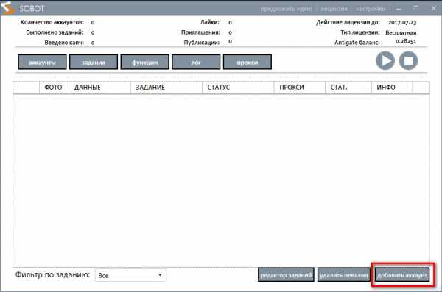Maximize the SOBOT window
442x292 pixels.
click(x=415, y=8)
